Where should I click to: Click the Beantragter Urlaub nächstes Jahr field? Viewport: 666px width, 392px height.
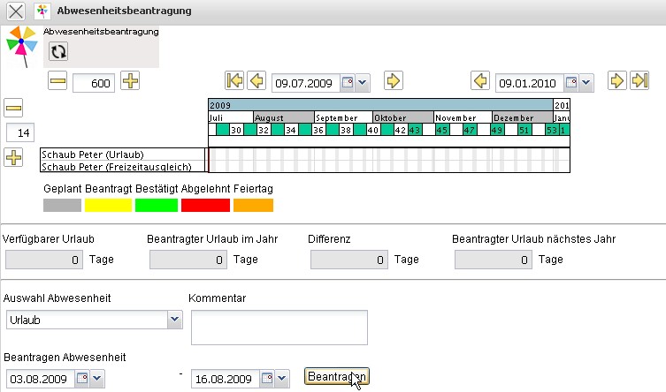[x=494, y=260]
